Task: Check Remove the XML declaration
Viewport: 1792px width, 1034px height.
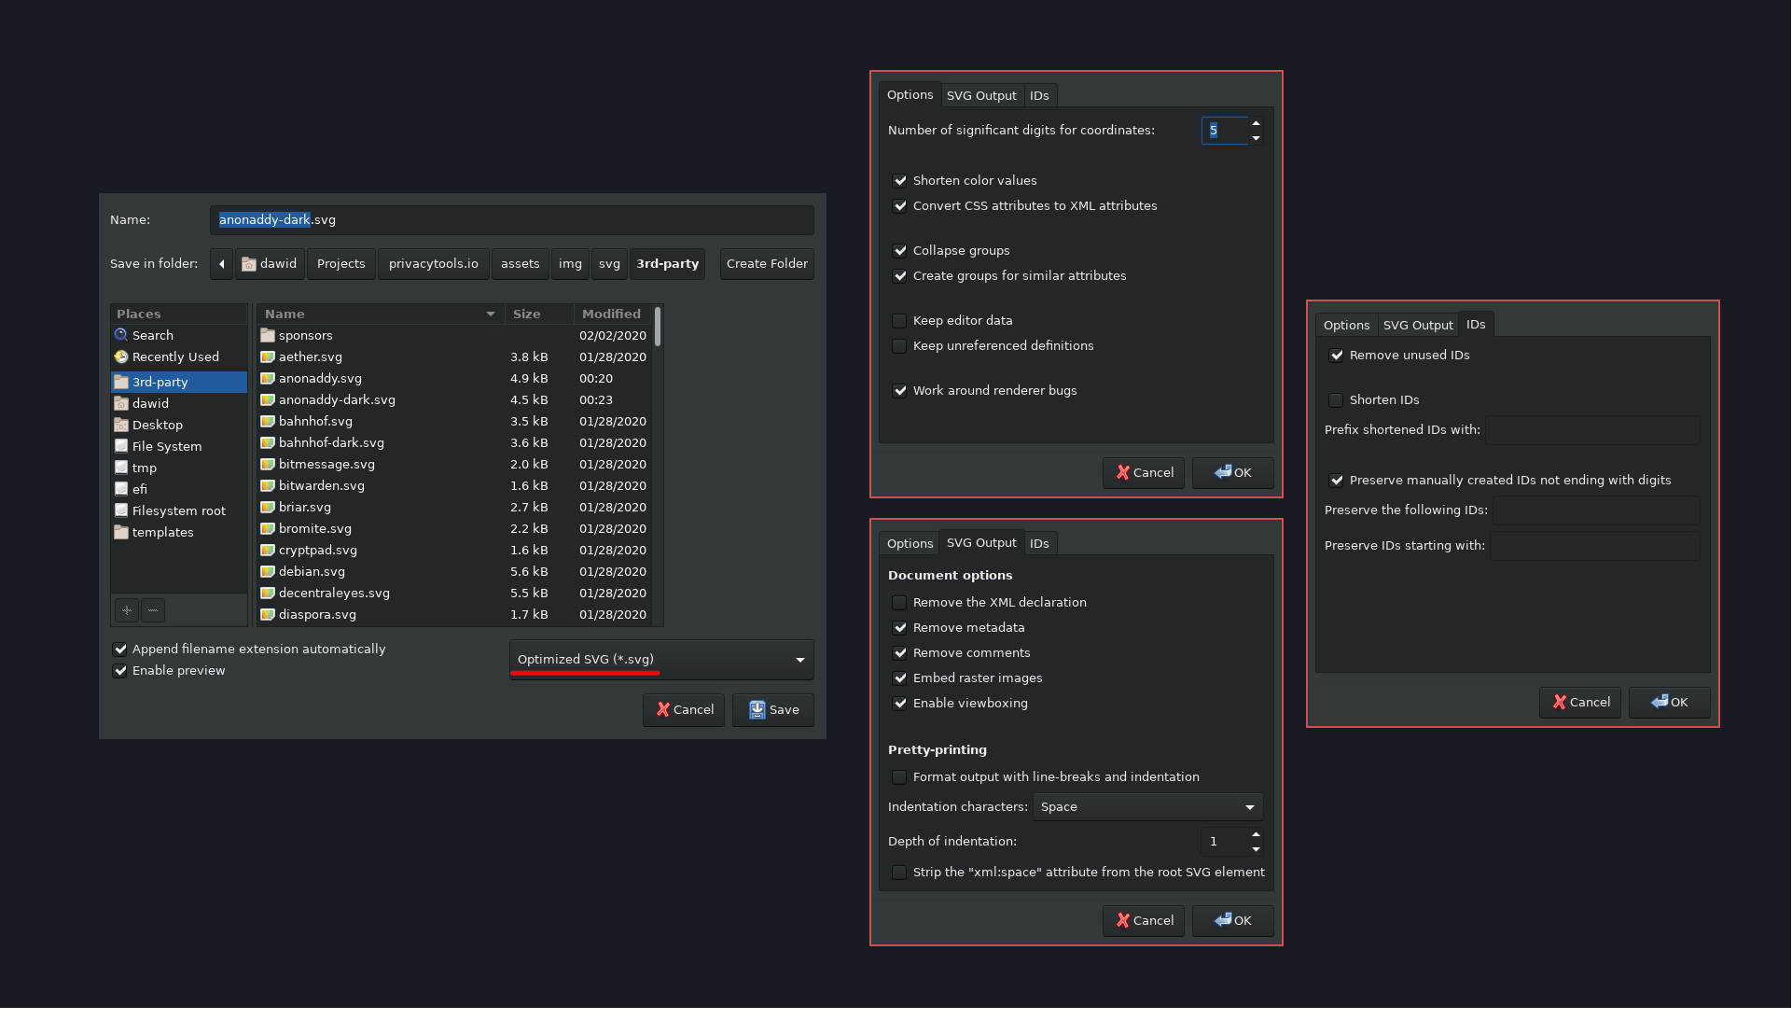Action: [x=900, y=603]
